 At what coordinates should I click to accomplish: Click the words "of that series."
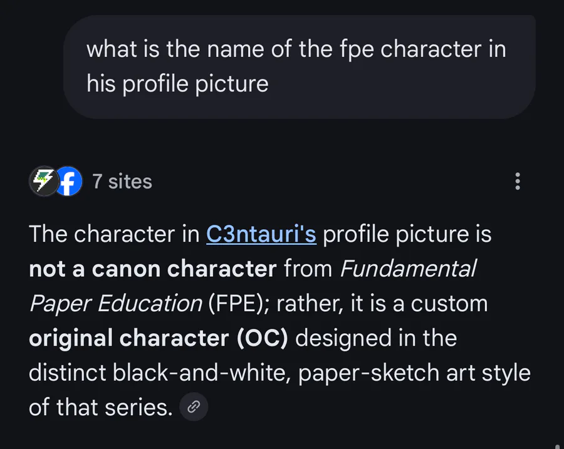pyautogui.click(x=100, y=408)
